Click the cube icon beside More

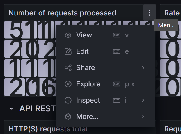(68, 117)
